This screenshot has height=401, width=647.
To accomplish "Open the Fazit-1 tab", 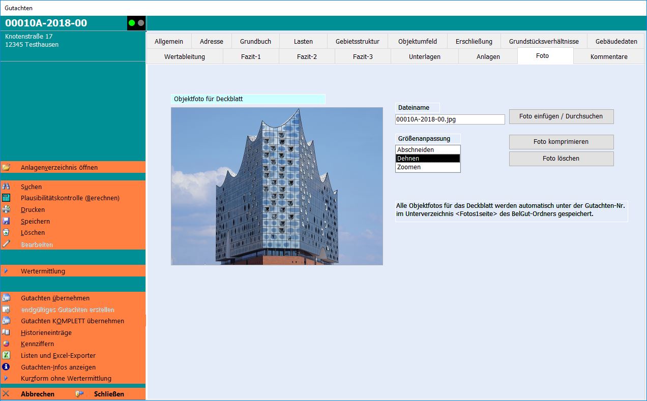I will (x=251, y=56).
